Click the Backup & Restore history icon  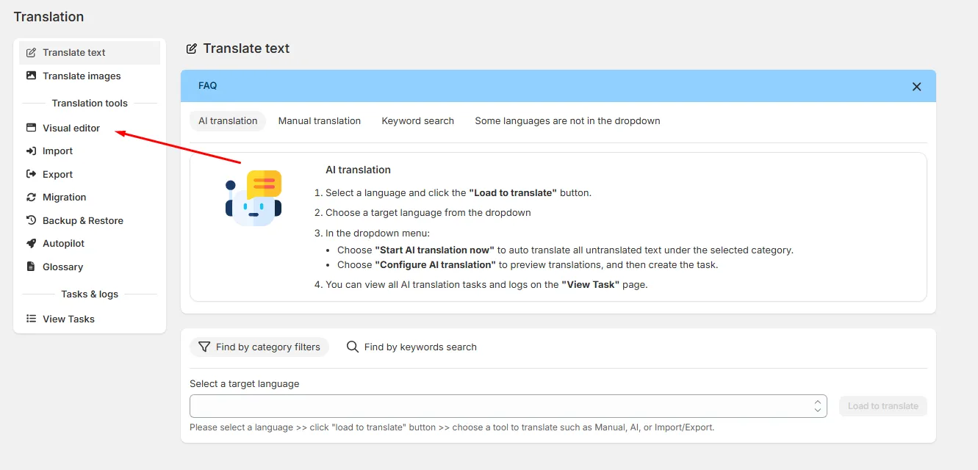coord(31,220)
